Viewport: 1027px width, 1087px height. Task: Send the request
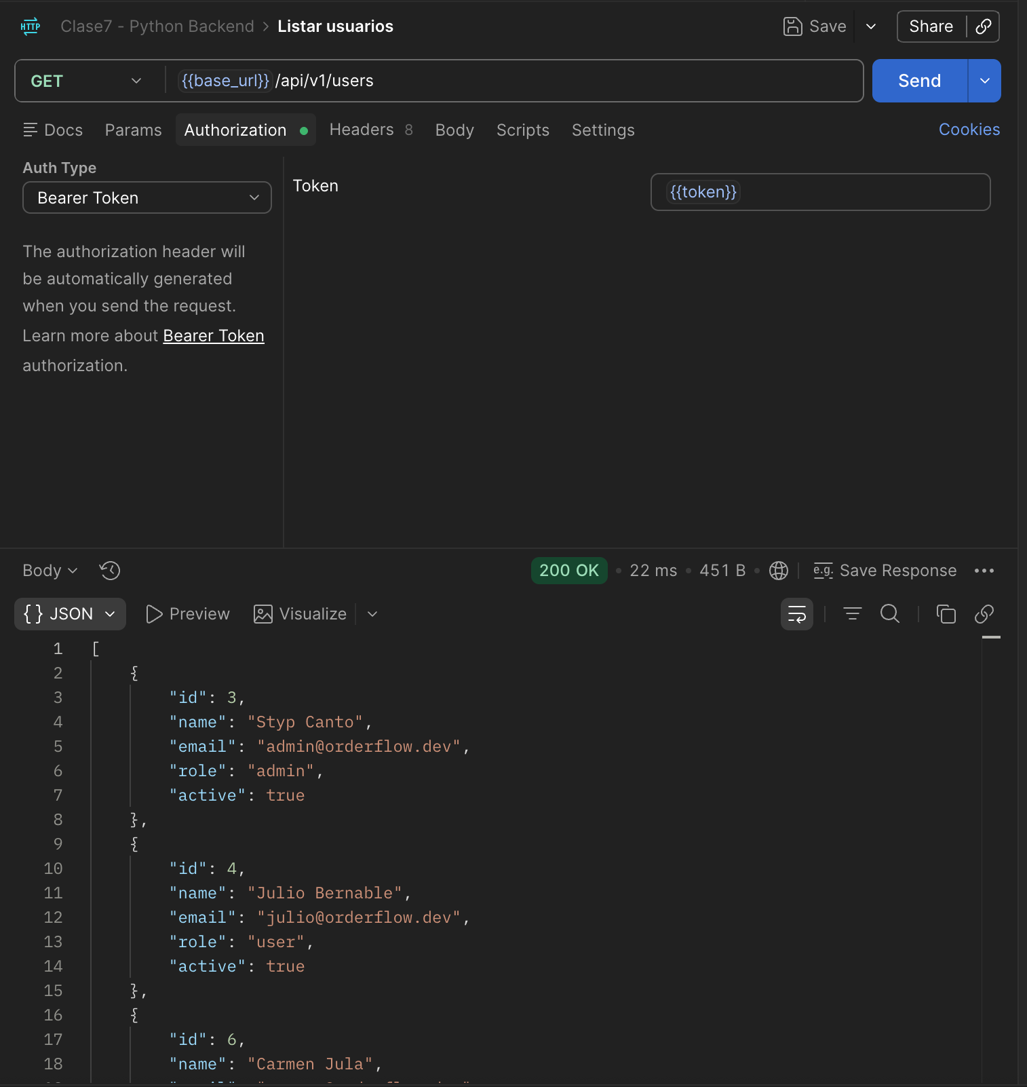[x=919, y=81]
